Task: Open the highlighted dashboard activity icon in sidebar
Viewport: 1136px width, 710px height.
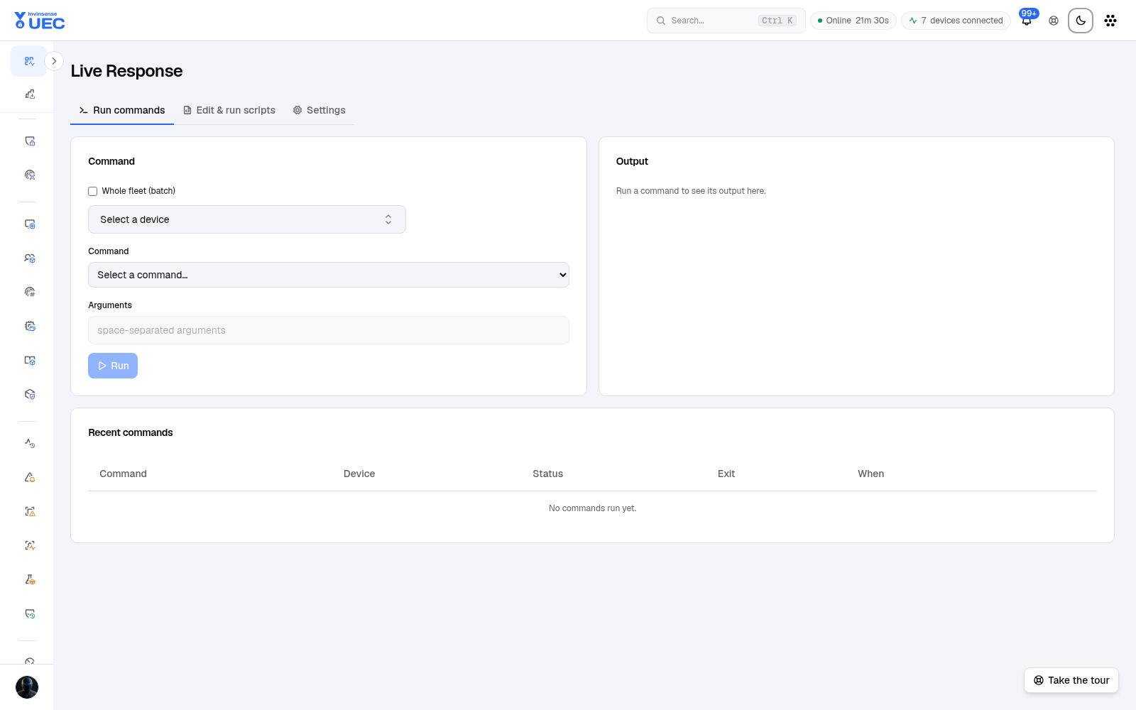Action: click(x=29, y=61)
